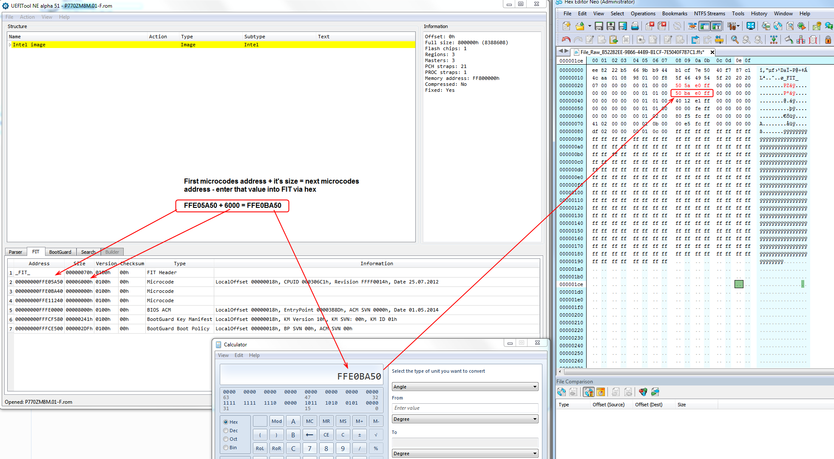Click the Select All brackets icon

813,40
